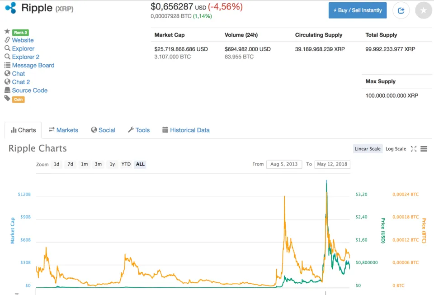This screenshot has height=295, width=434.
Task: Toggle chart fullscreen expand icon
Action: click(x=414, y=149)
